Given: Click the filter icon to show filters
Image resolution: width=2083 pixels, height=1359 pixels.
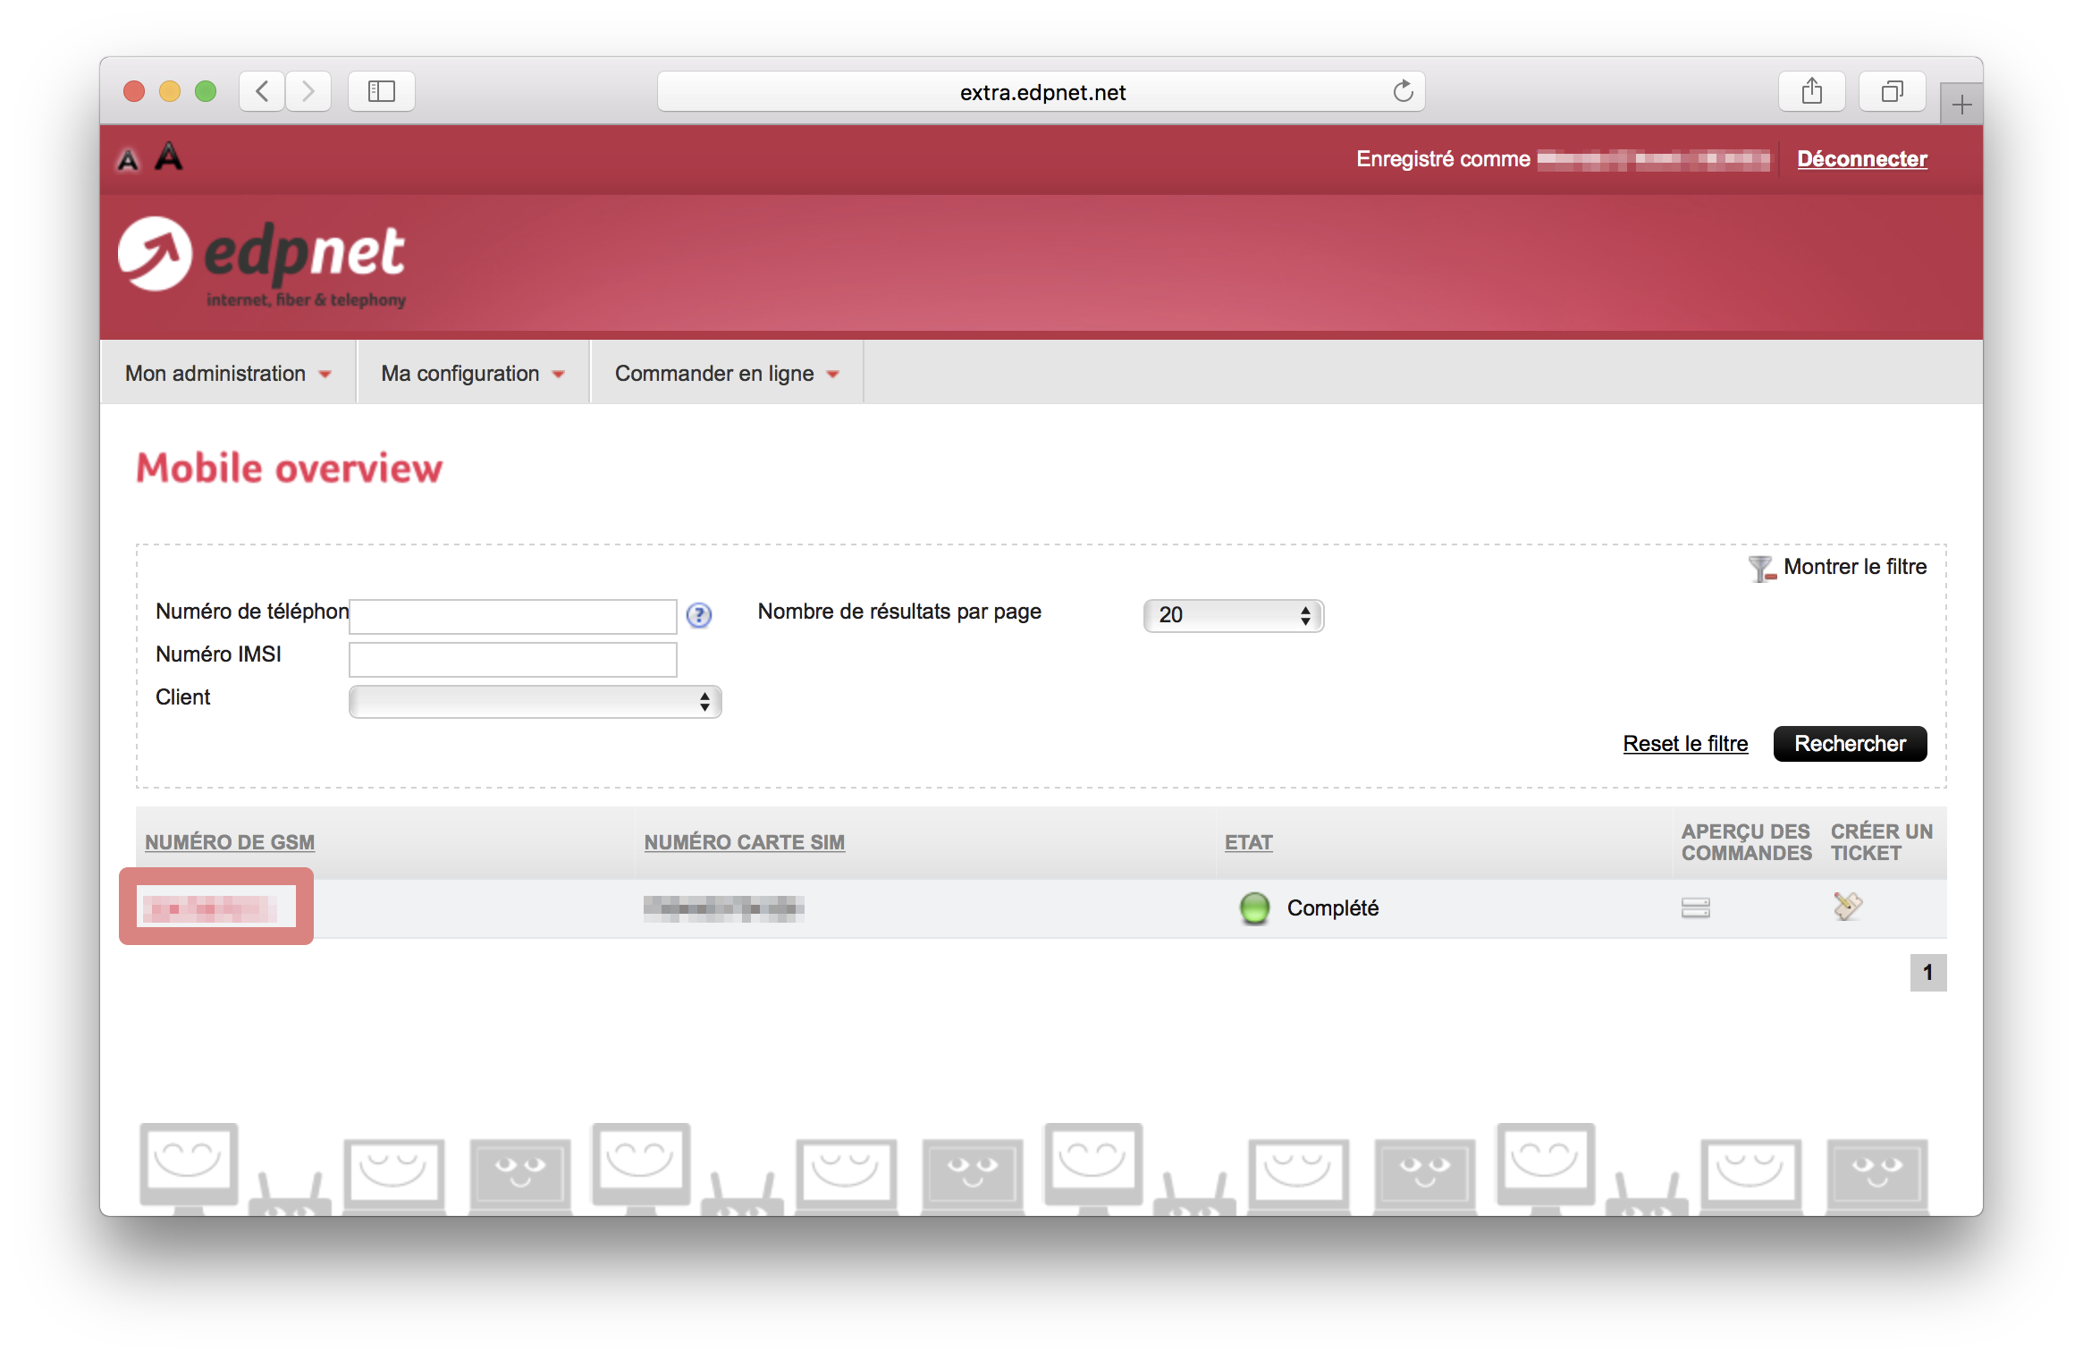Looking at the screenshot, I should [x=1746, y=568].
